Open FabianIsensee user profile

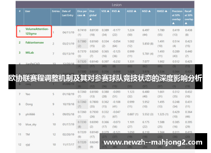pyautogui.click(x=35, y=43)
